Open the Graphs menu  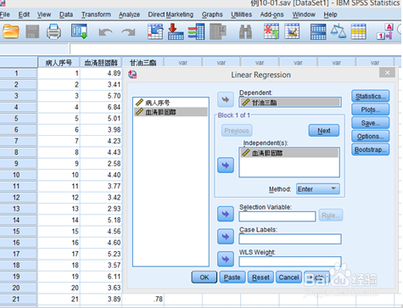[212, 14]
